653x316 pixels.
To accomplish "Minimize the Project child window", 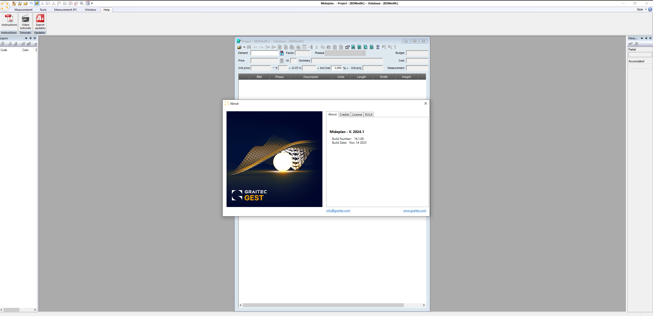I will [x=406, y=41].
